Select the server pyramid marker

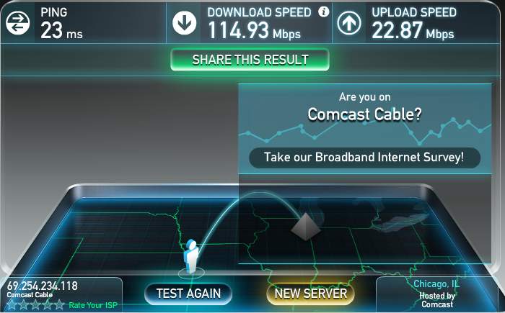[306, 226]
